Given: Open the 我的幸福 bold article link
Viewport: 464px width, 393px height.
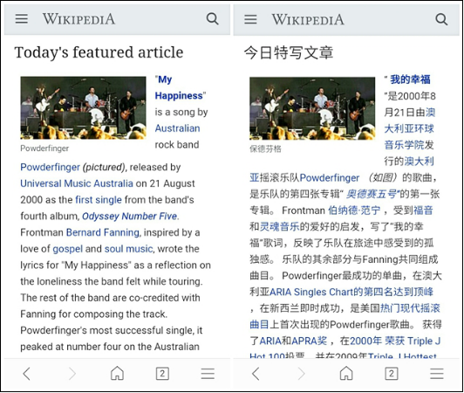Looking at the screenshot, I should [x=410, y=79].
